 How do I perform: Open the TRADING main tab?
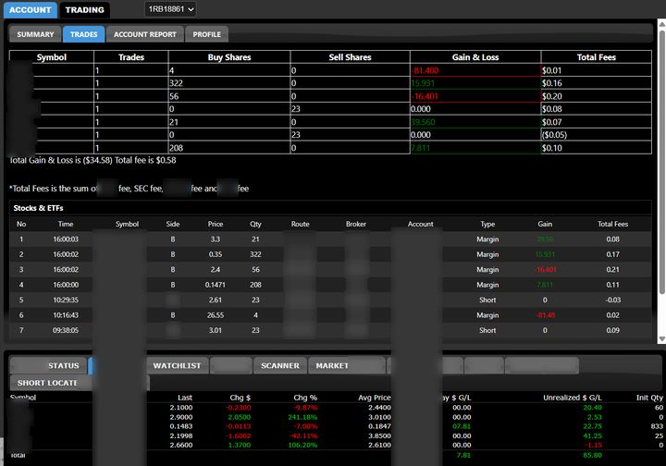click(84, 10)
